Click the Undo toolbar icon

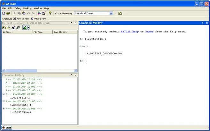(28, 13)
